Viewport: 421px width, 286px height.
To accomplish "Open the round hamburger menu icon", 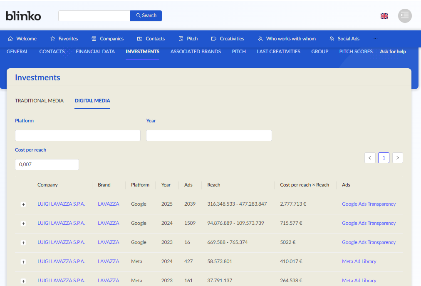I will tap(405, 16).
